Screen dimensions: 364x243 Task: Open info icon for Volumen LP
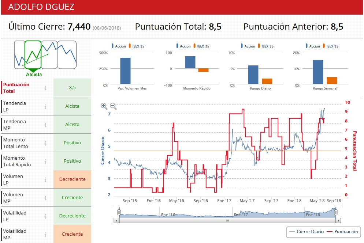click(x=45, y=180)
